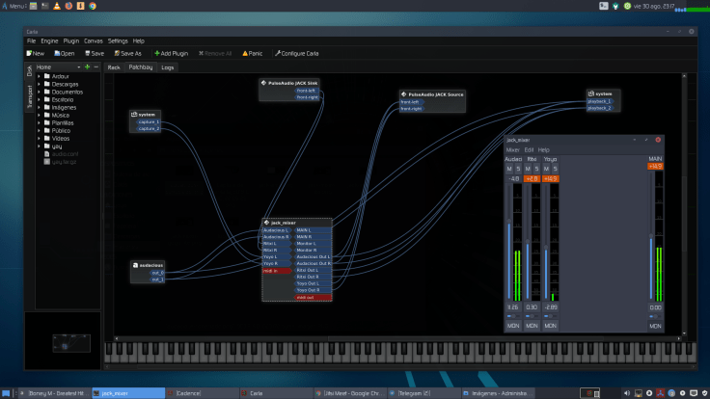Expand the Ardour folder in file tree
The height and width of the screenshot is (399, 710).
[40, 76]
